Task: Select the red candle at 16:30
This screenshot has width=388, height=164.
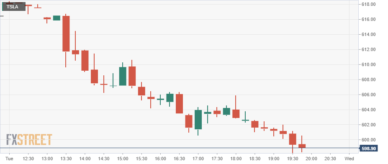Action: [x=179, y=104]
